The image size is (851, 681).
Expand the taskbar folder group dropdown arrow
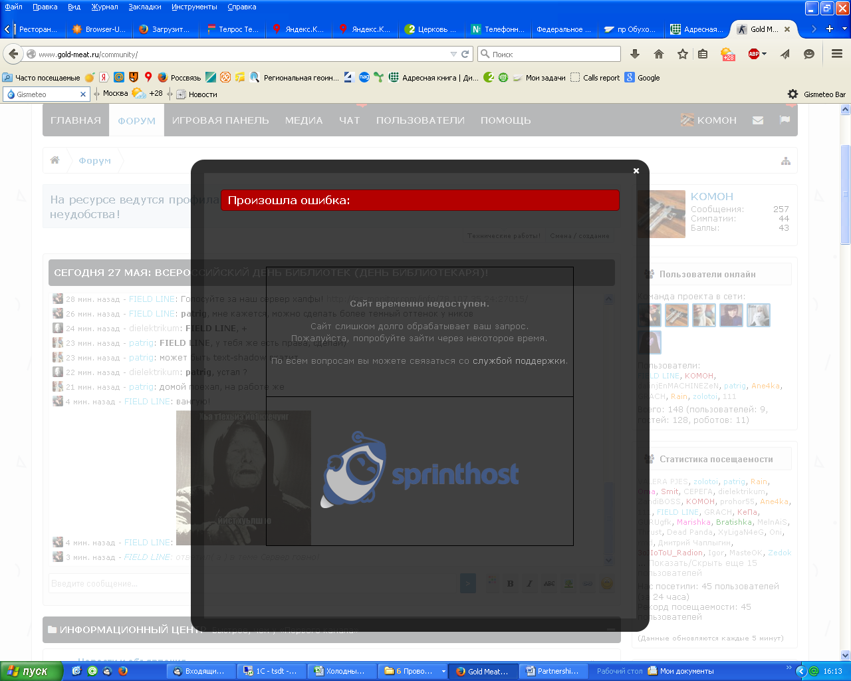coord(443,672)
